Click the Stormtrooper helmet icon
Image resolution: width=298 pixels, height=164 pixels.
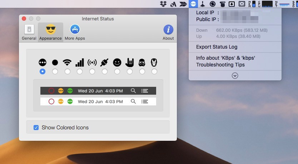click(142, 63)
